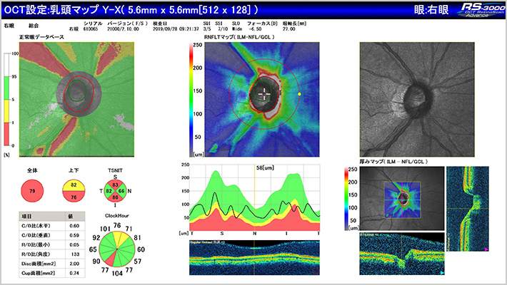Click the magenta arrow beside the vertical B-scan
The image size is (507, 285).
(x=486, y=249)
